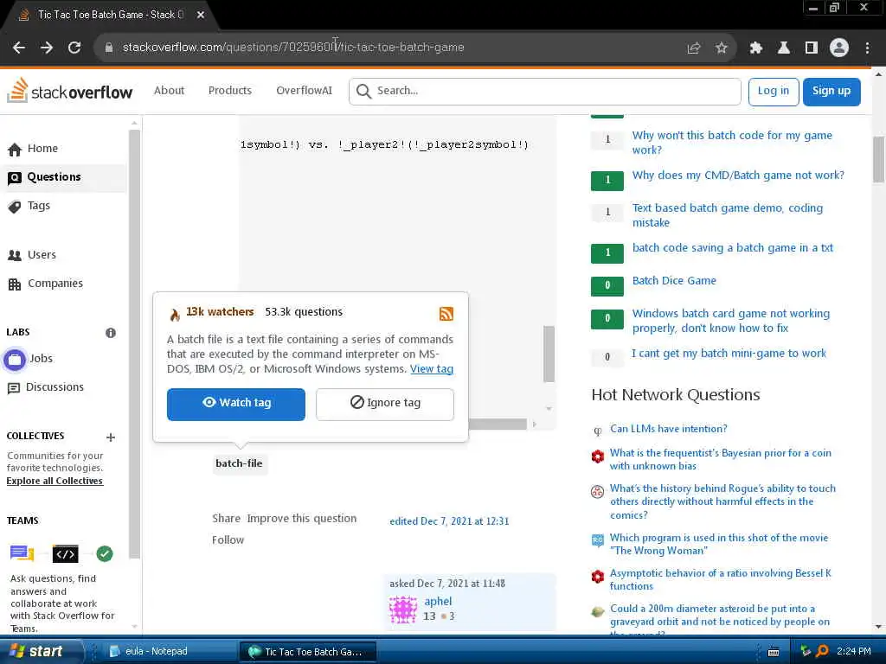Open the edited Dec 7, 2021 at 12:31 link

(x=449, y=521)
